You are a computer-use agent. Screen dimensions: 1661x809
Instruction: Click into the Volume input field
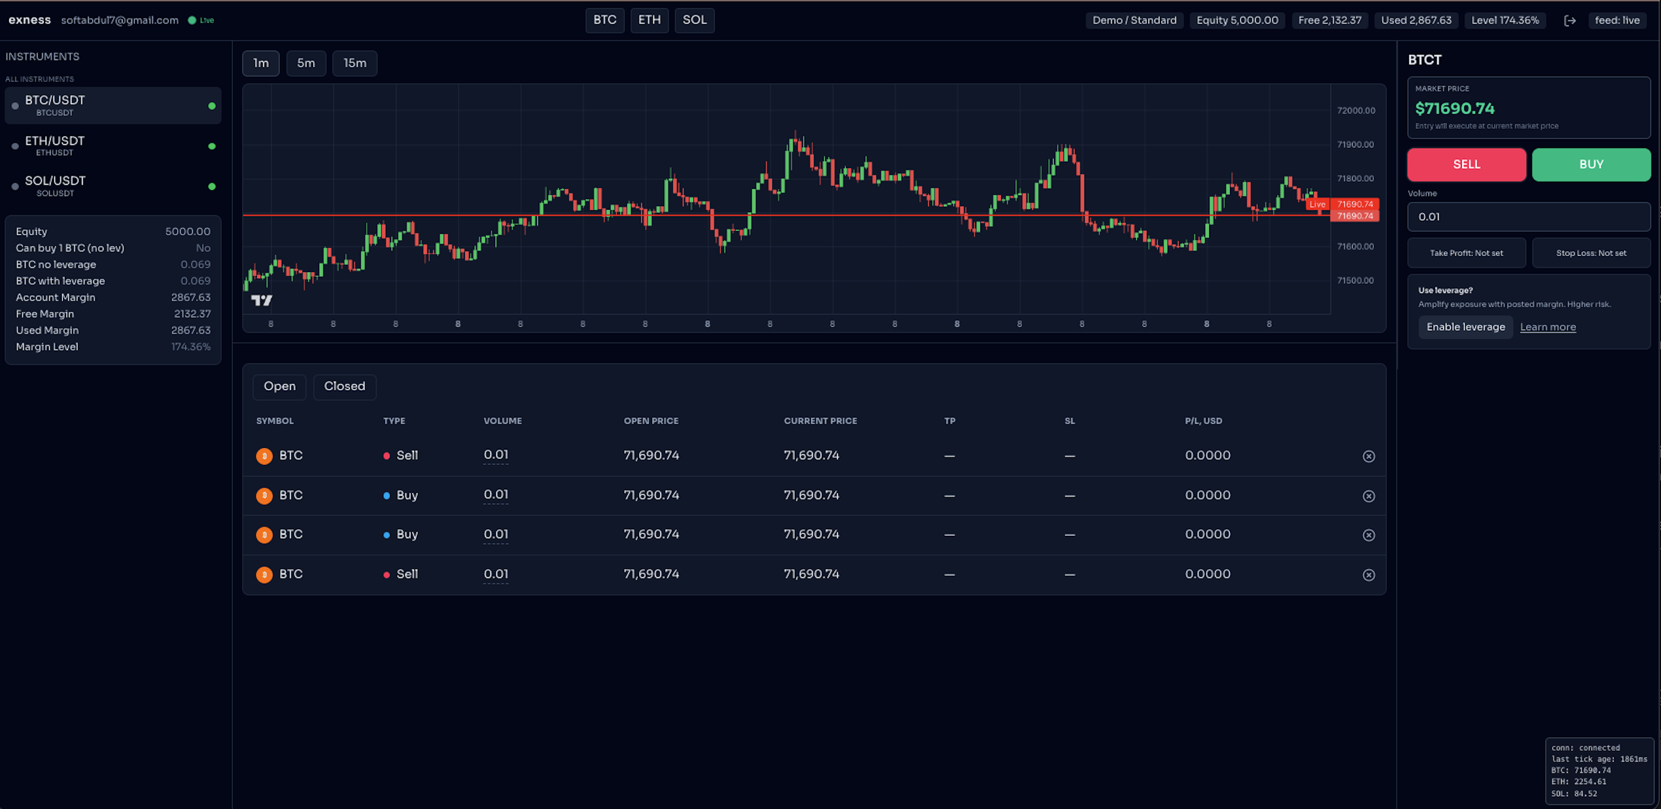tap(1528, 217)
